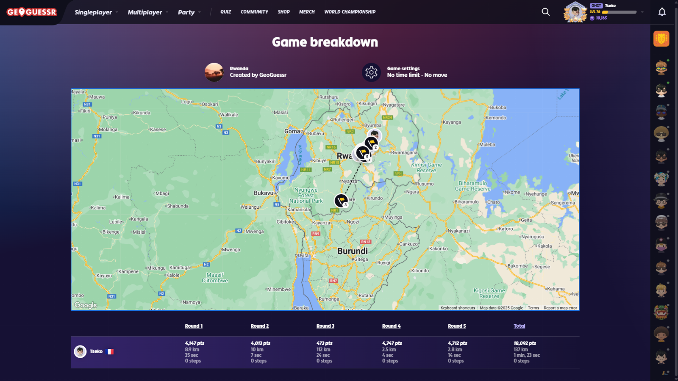Click the GeoGuessr logo
This screenshot has width=678, height=381.
[x=32, y=12]
